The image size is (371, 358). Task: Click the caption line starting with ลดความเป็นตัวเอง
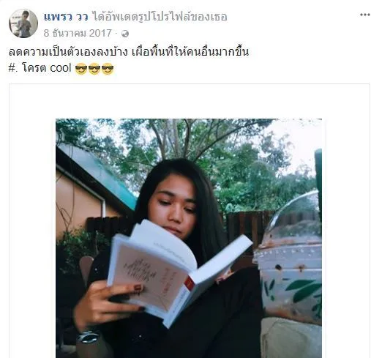pyautogui.click(x=129, y=52)
